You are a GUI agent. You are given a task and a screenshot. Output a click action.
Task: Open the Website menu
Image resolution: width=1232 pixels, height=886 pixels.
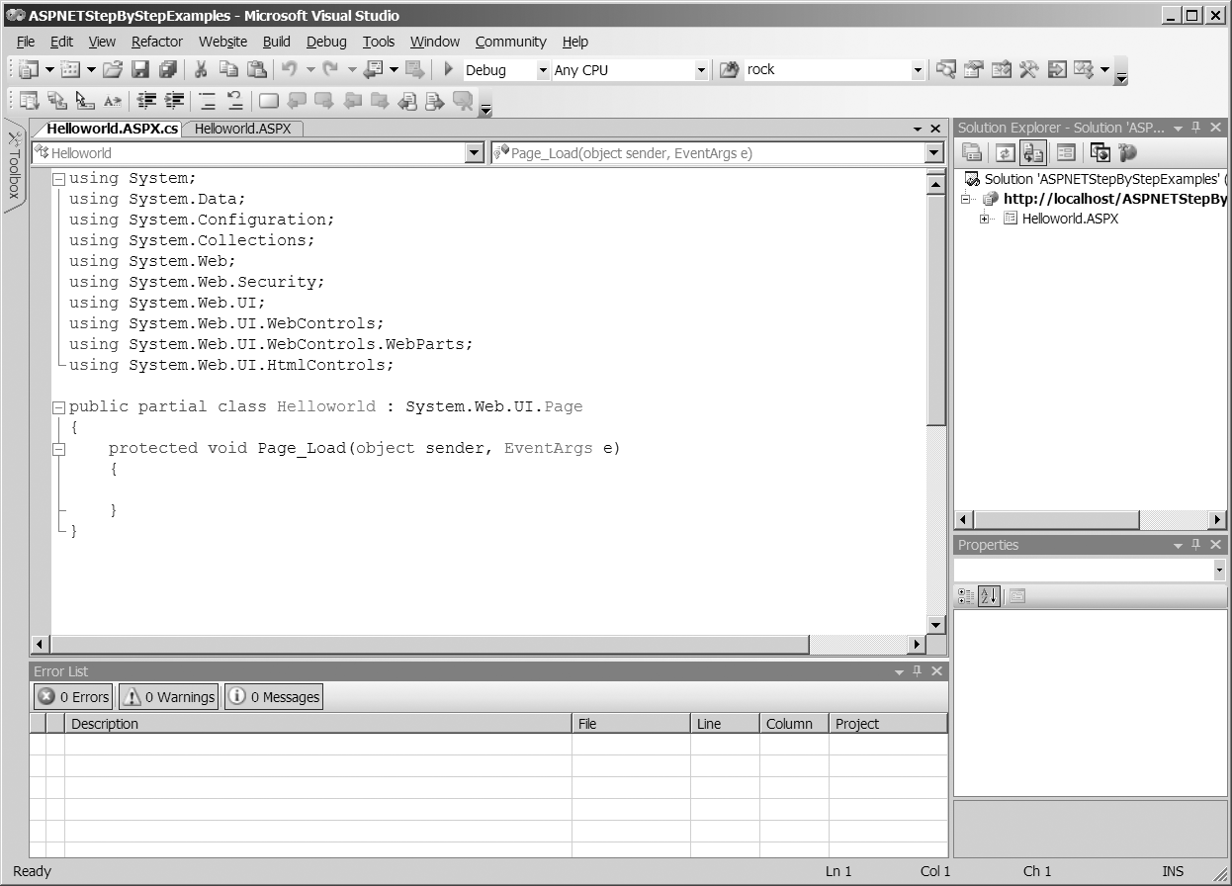(x=222, y=42)
